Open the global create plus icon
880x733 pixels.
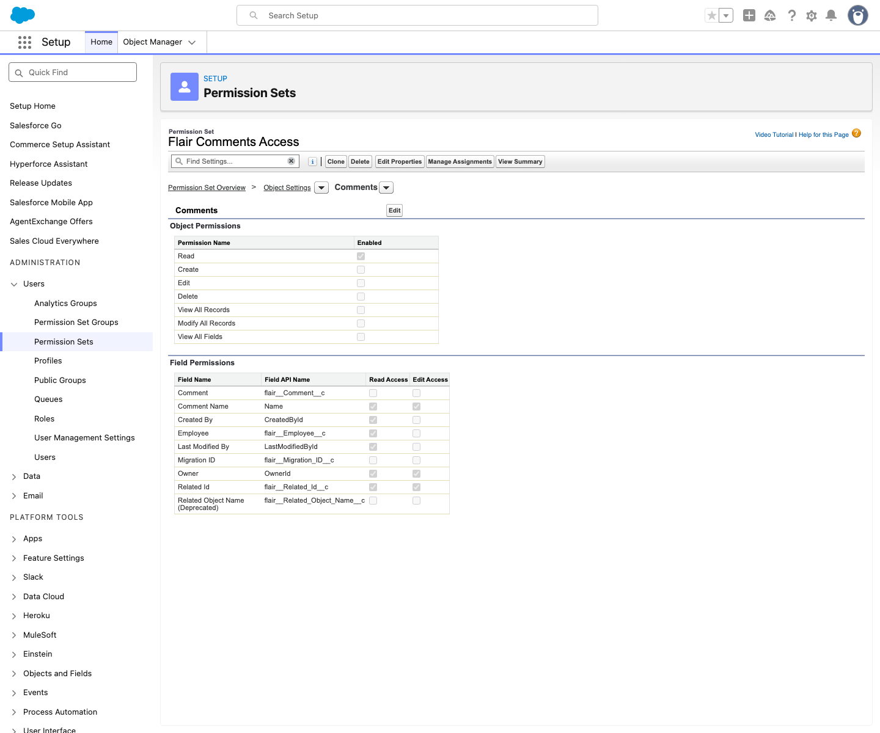pos(749,15)
